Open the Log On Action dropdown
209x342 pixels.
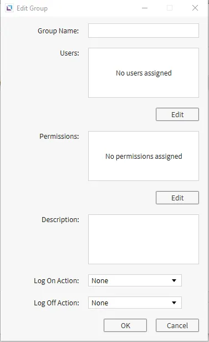(135, 280)
